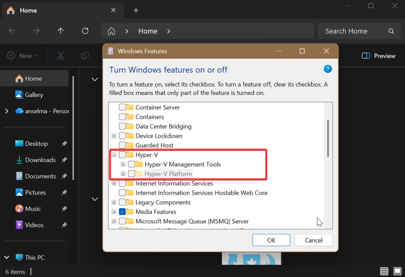This screenshot has width=405, height=277.
Task: Switch to details view in status bar
Action: click(x=384, y=271)
